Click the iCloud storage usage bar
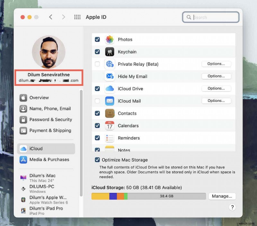Viewport: 257px width, 226px height. pyautogui.click(x=148, y=196)
